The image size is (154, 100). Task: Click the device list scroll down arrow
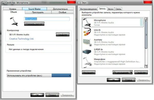click(146, 66)
